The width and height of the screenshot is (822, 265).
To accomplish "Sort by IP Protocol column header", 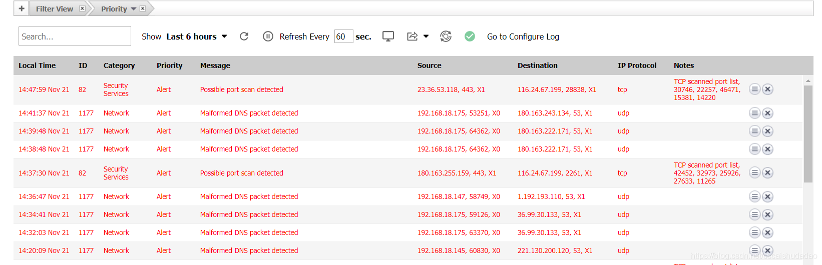I will (637, 65).
